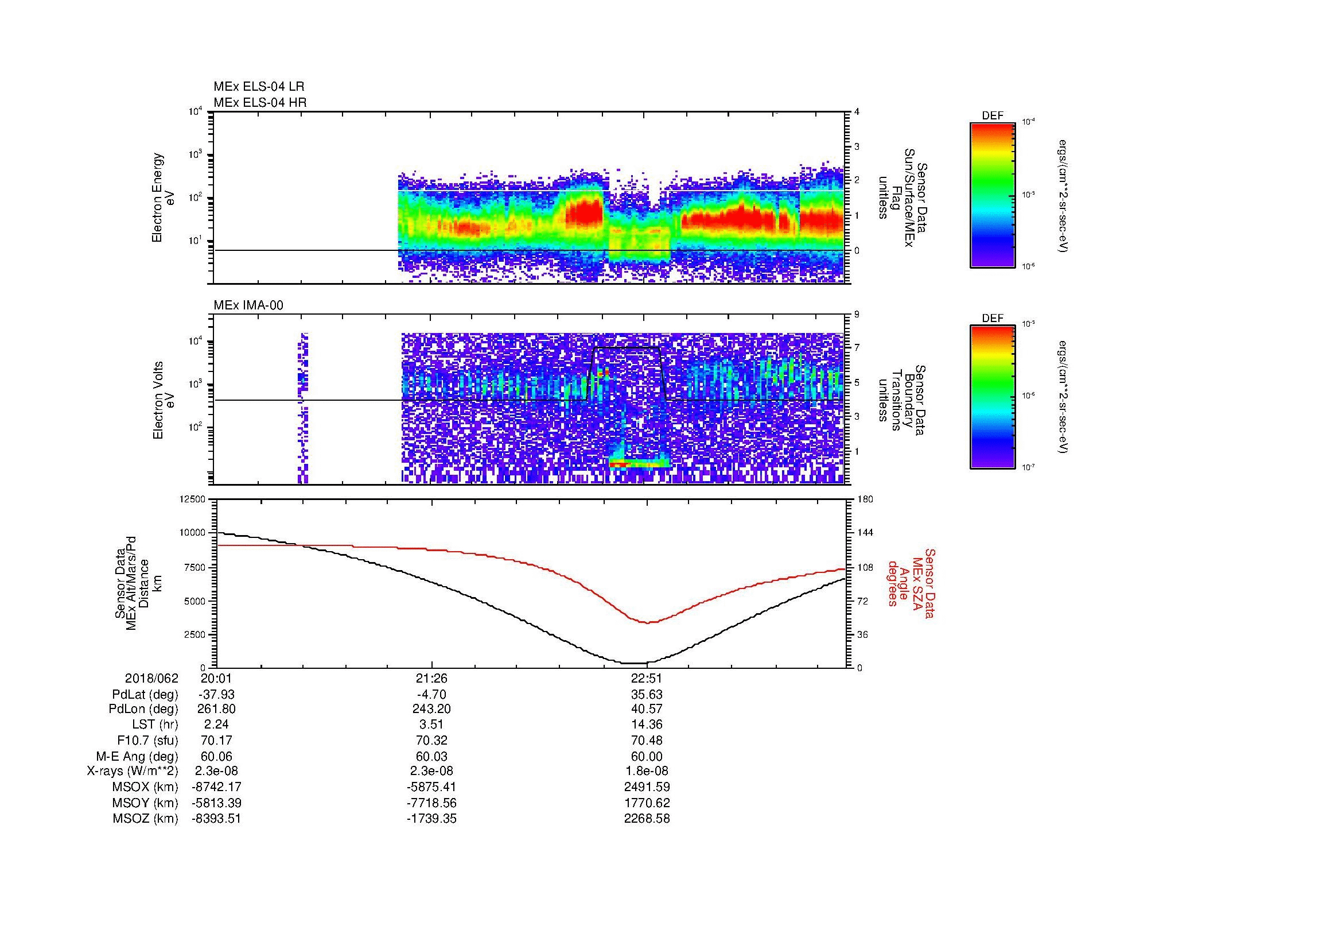Viewport: 1342px width, 949px height.
Task: Select the 'PdLat (deg)' row label
Action: click(x=145, y=695)
